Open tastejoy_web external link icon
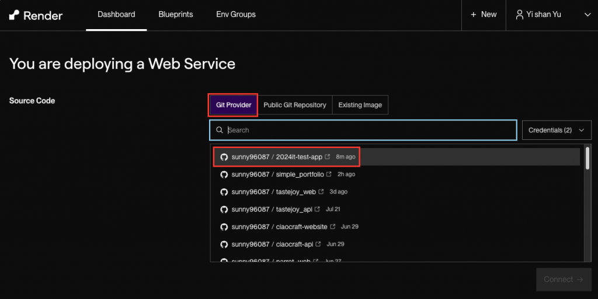Image resolution: width=598 pixels, height=299 pixels. tap(321, 192)
